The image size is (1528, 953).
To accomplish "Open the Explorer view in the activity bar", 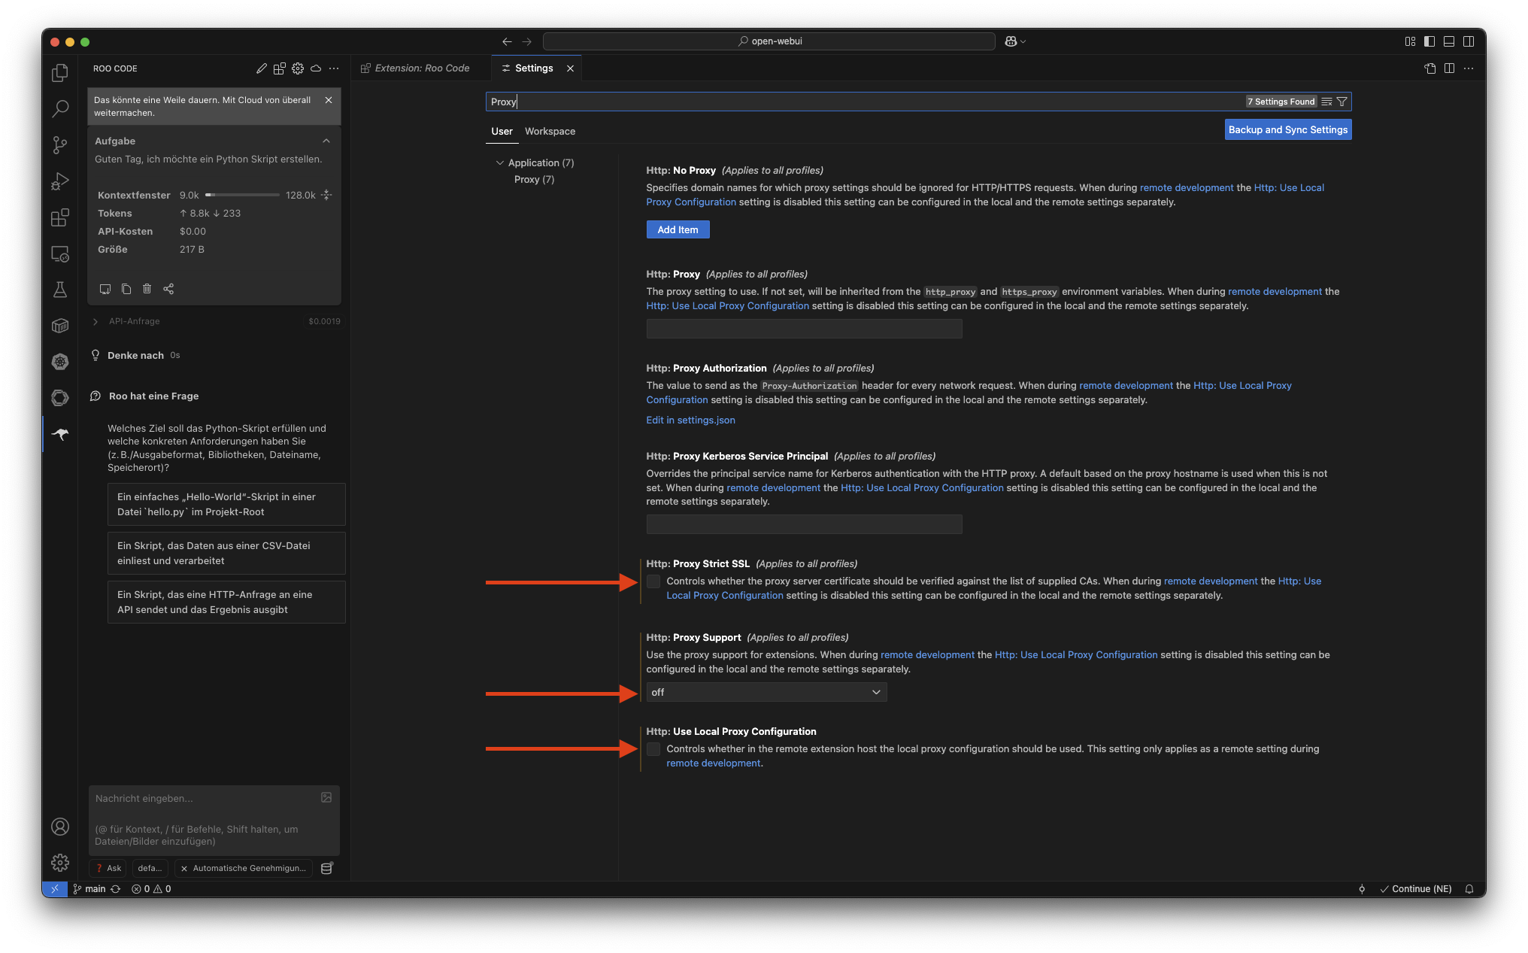I will [60, 72].
